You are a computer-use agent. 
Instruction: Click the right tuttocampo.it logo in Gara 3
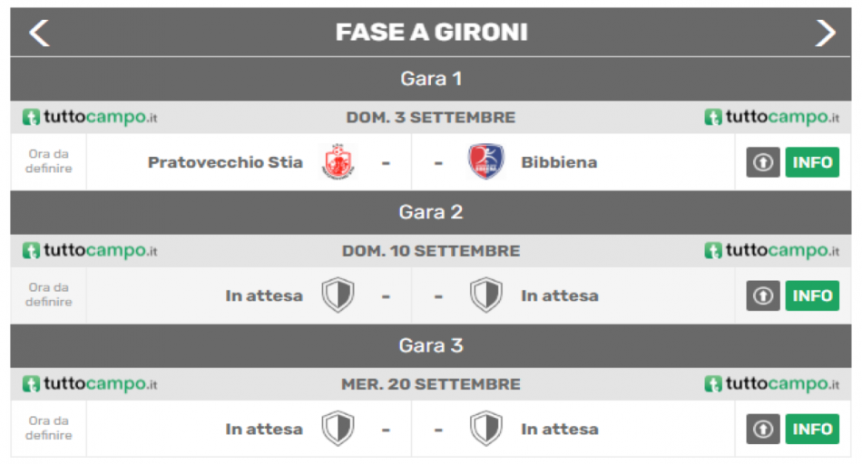coord(772,384)
